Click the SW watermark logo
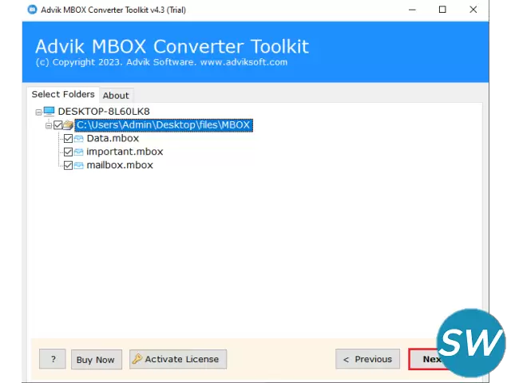 472,343
